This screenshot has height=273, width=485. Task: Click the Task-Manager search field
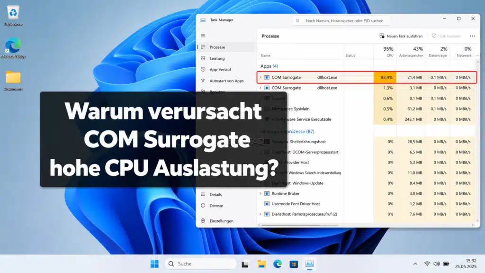341,21
